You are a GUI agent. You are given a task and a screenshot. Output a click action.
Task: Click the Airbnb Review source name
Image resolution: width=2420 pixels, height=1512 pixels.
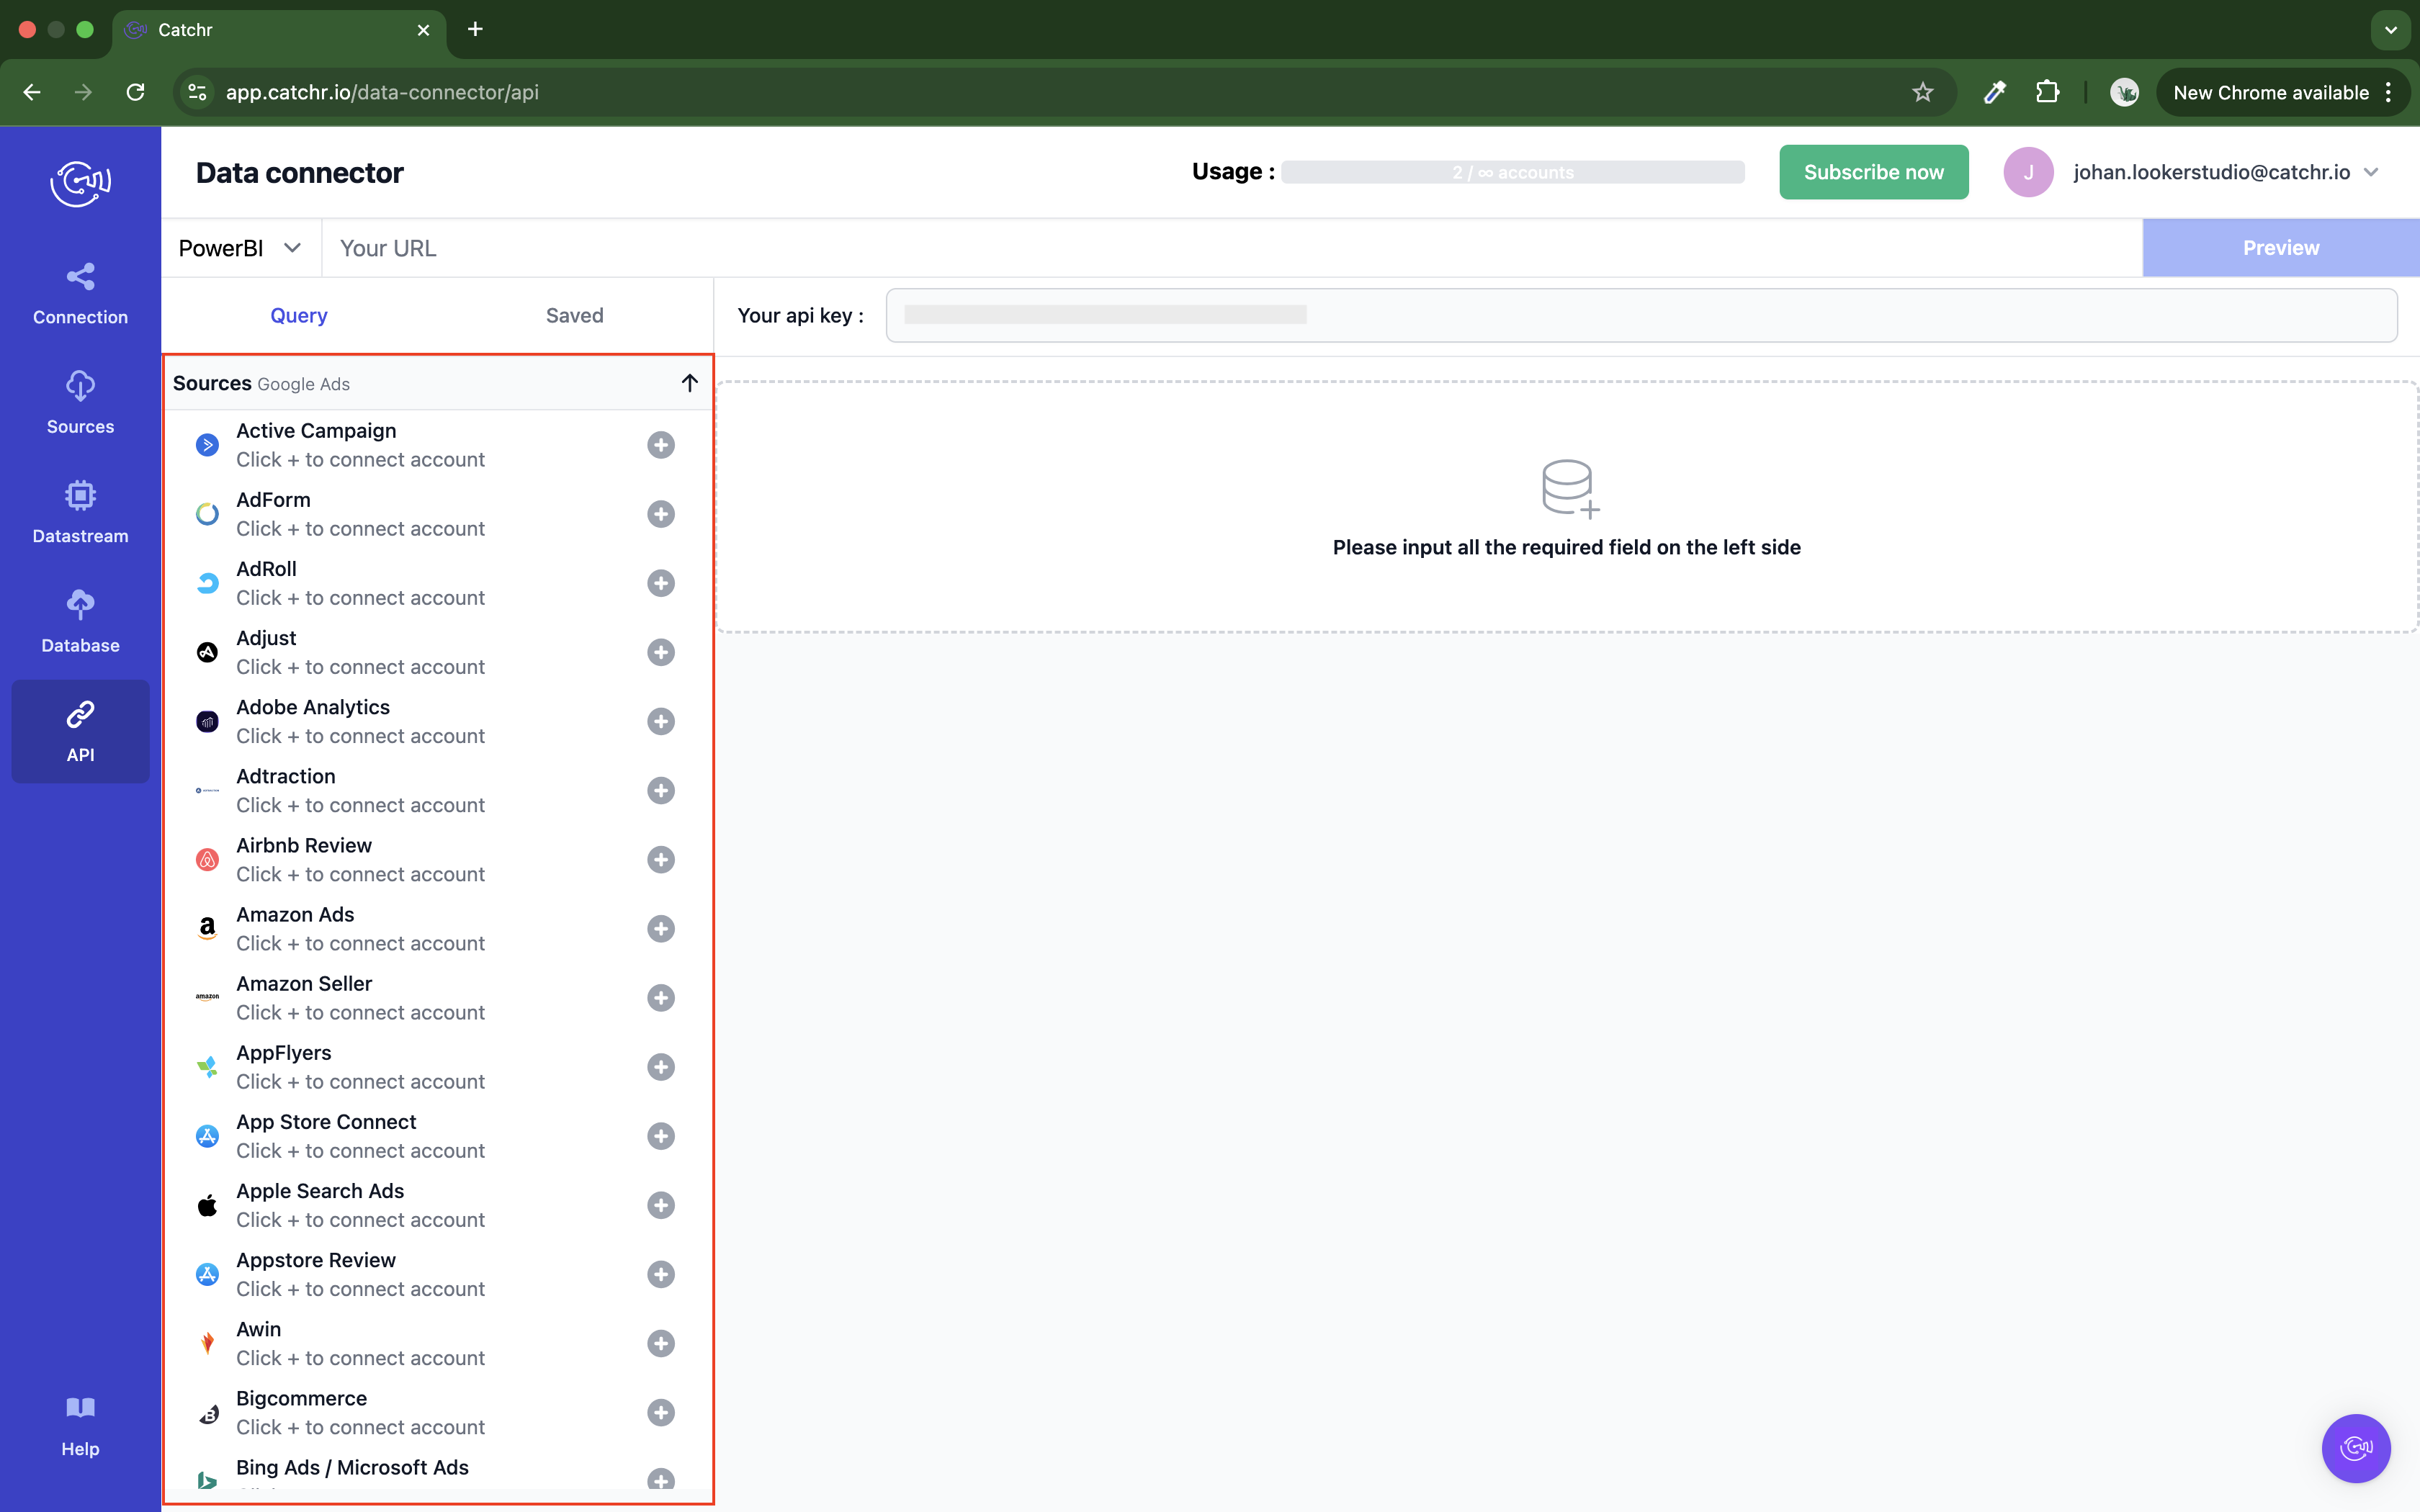pyautogui.click(x=304, y=845)
